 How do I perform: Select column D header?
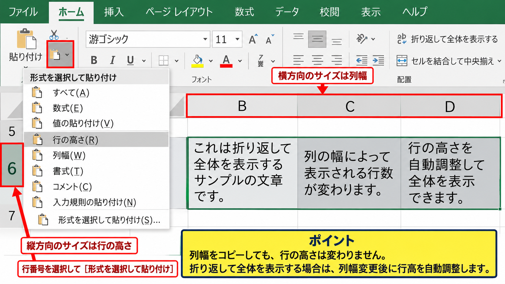pyautogui.click(x=450, y=106)
